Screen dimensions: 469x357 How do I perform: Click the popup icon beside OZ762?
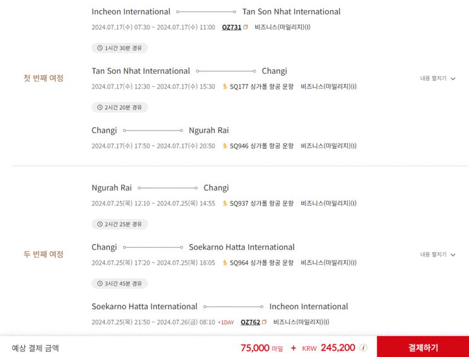pos(264,322)
